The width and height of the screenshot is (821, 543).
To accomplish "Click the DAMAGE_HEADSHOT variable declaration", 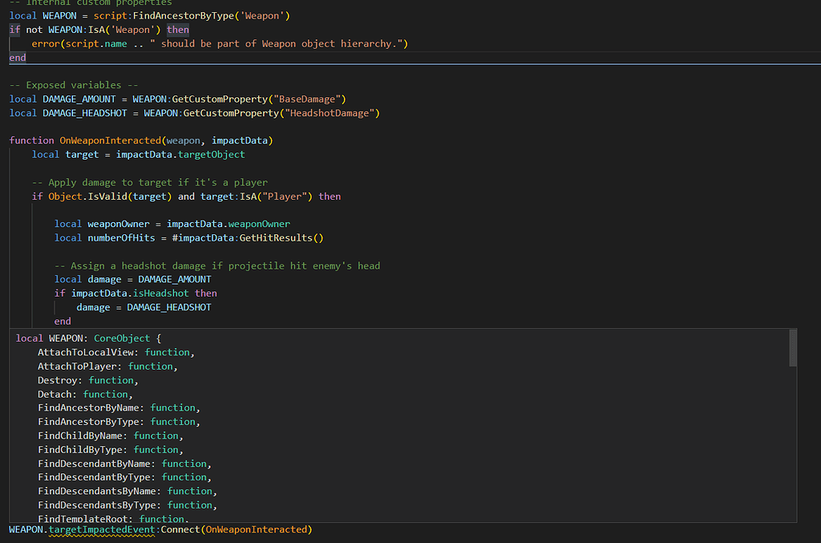I will tap(85, 113).
